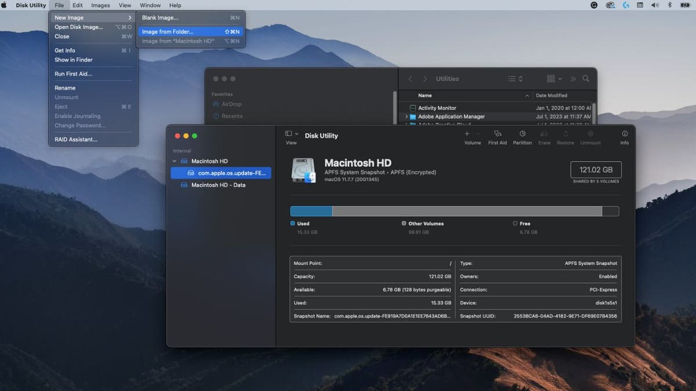Click the Restore toolbar icon
The image size is (696, 391).
point(565,134)
